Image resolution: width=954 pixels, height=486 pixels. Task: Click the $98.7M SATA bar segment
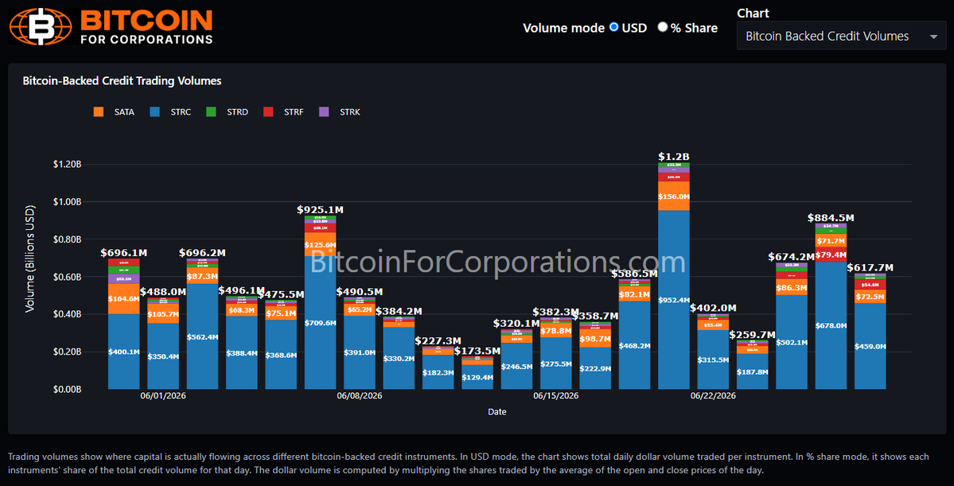595,338
